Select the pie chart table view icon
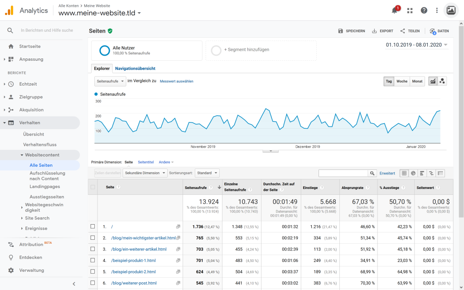This screenshot has height=290, width=464. [413, 173]
